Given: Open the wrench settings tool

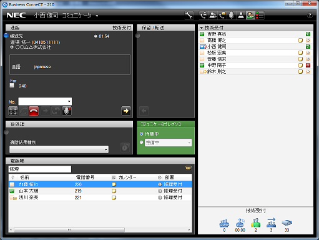Looking at the screenshot, I should [189, 16].
